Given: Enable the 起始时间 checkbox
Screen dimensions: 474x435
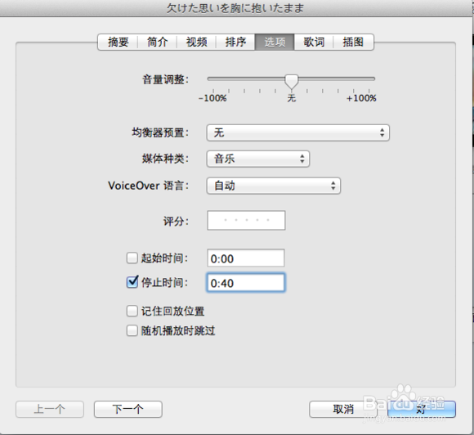Looking at the screenshot, I should coord(132,258).
